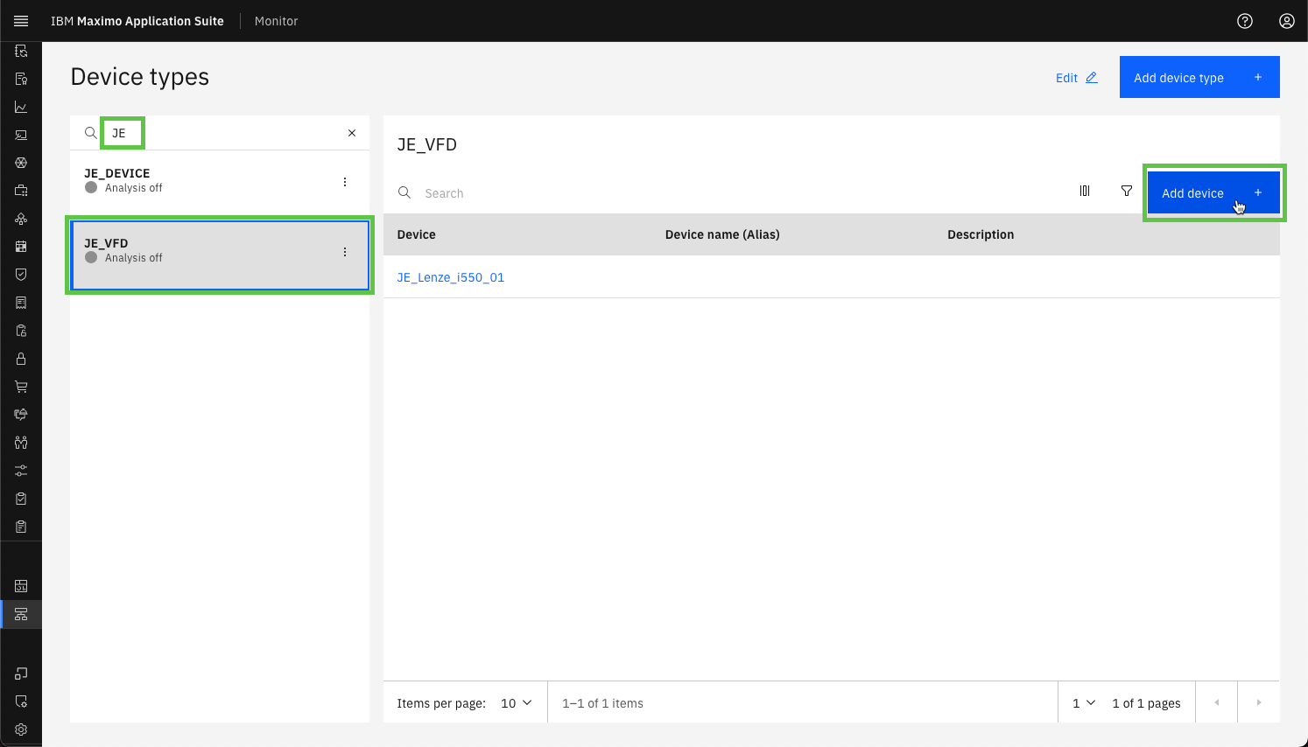Image resolution: width=1308 pixels, height=747 pixels.
Task: Click the Description column header
Action: click(981, 234)
